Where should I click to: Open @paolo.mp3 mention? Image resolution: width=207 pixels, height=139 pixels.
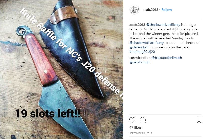pyautogui.click(x=139, y=62)
